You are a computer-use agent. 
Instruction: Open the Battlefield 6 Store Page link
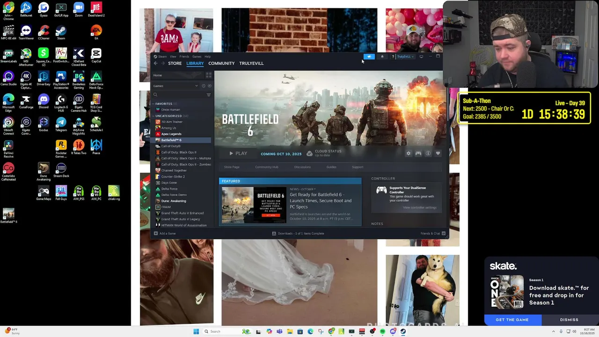click(232, 167)
